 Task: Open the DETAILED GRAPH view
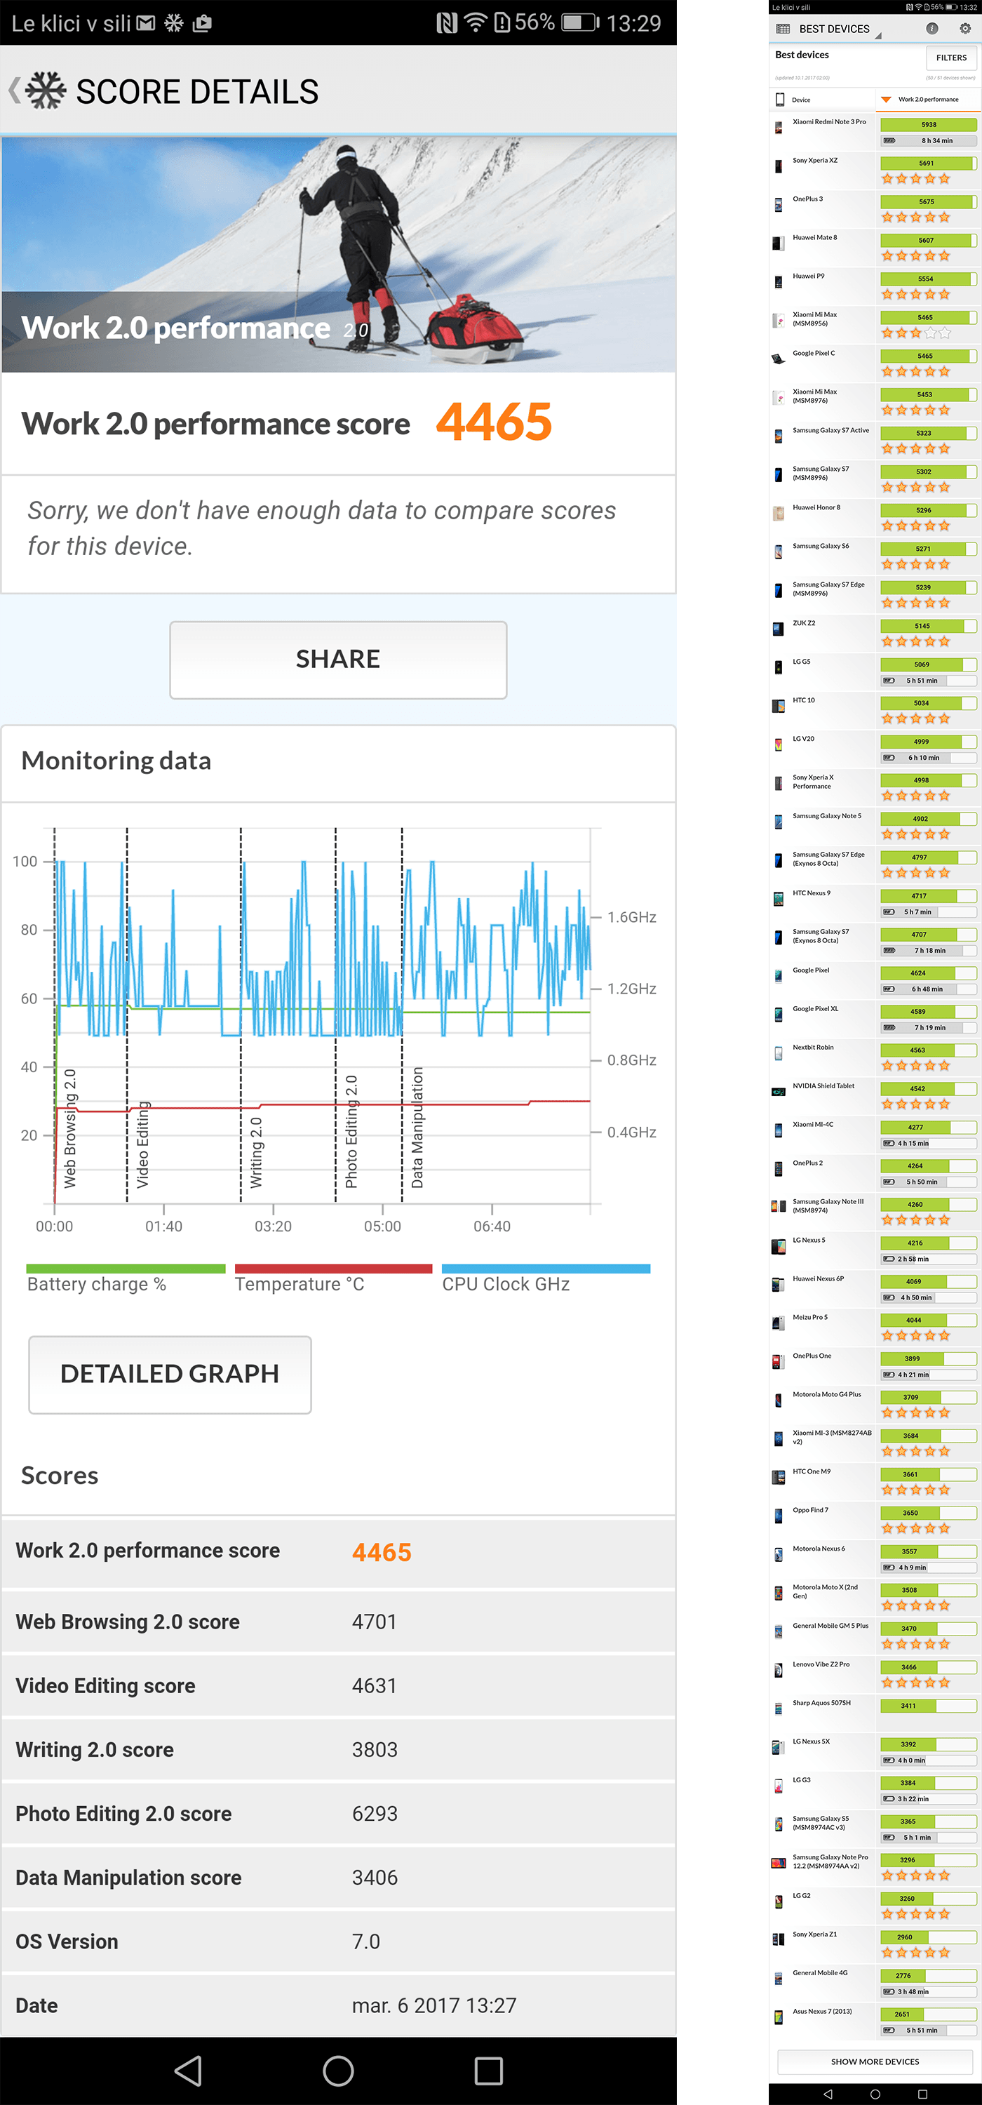pyautogui.click(x=170, y=1375)
